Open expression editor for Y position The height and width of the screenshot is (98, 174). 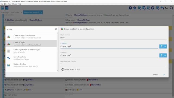163,55
